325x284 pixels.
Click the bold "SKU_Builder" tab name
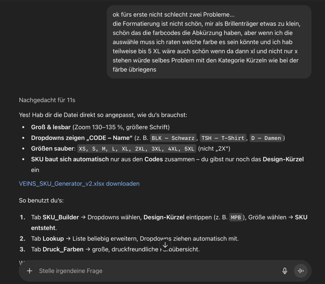[x=61, y=218]
